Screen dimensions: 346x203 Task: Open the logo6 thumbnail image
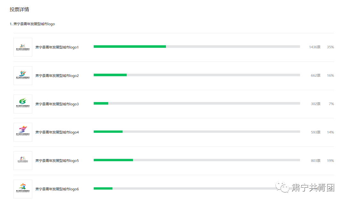point(23,189)
